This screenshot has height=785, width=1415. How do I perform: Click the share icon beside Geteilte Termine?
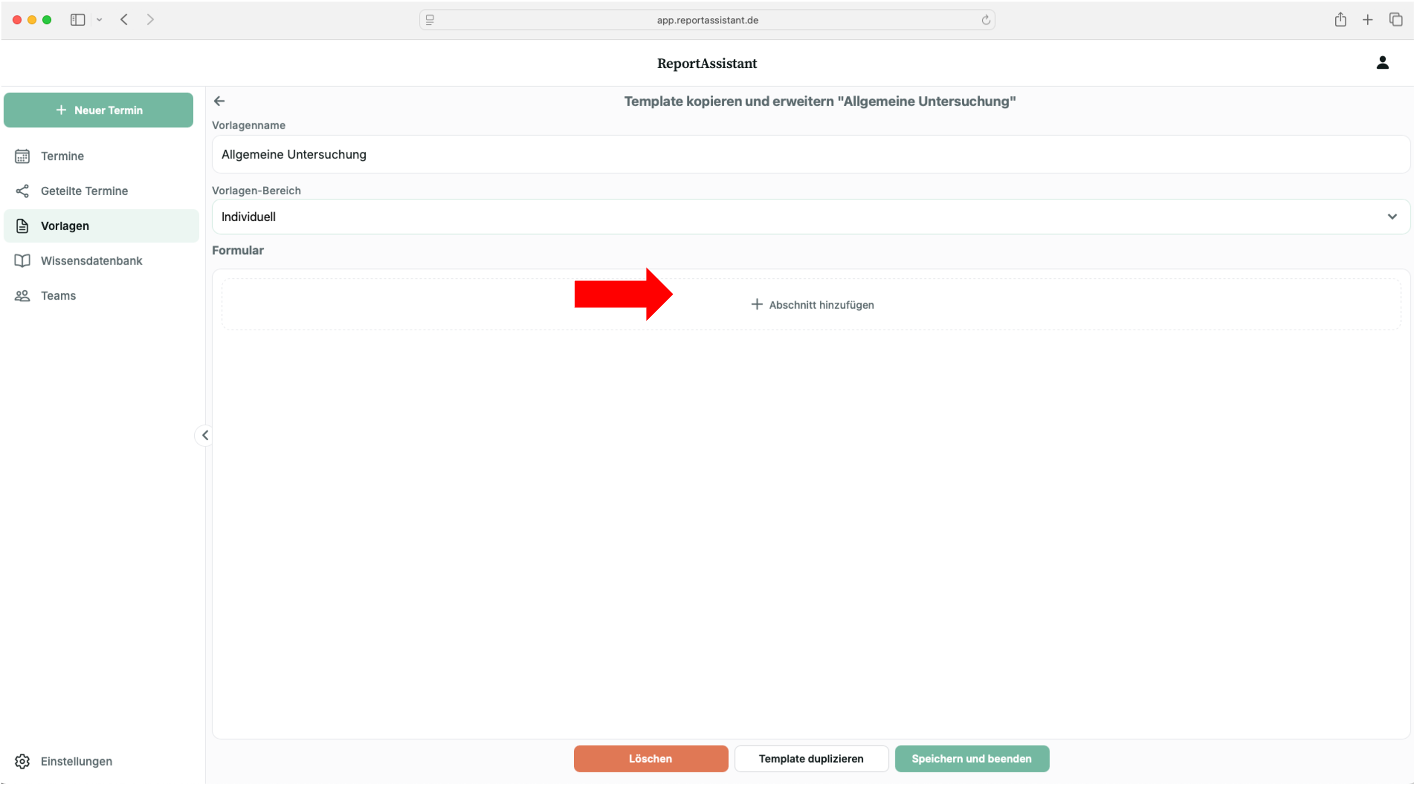[22, 191]
